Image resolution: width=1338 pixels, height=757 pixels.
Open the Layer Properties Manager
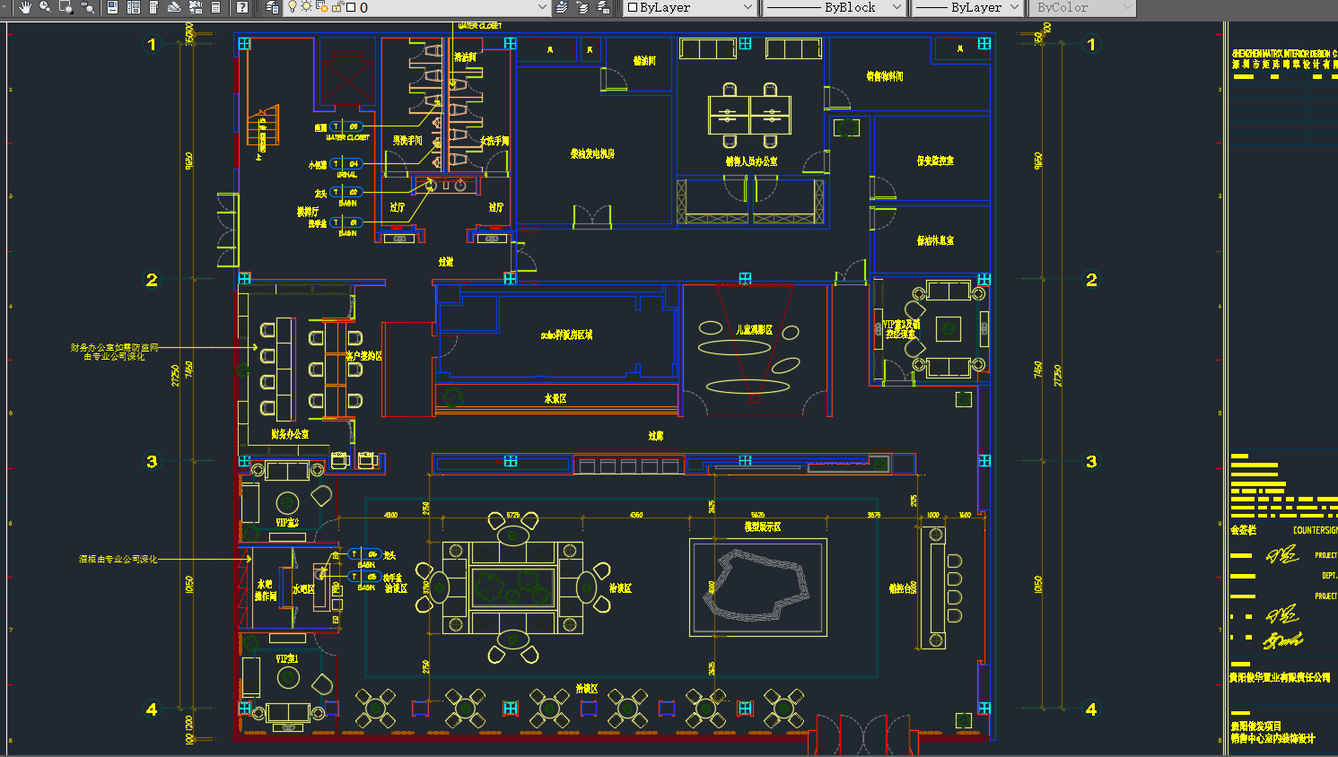(273, 7)
